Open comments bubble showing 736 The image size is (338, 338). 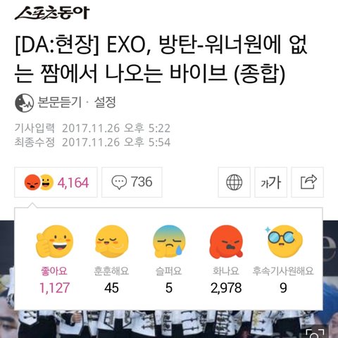[x=132, y=182]
